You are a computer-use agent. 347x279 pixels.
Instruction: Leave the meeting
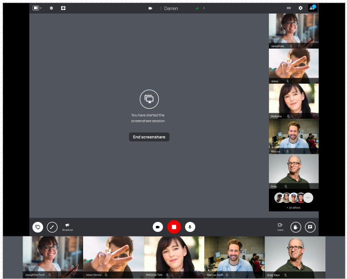(280, 227)
